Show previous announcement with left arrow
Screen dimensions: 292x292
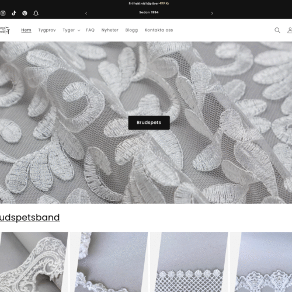click(86, 13)
